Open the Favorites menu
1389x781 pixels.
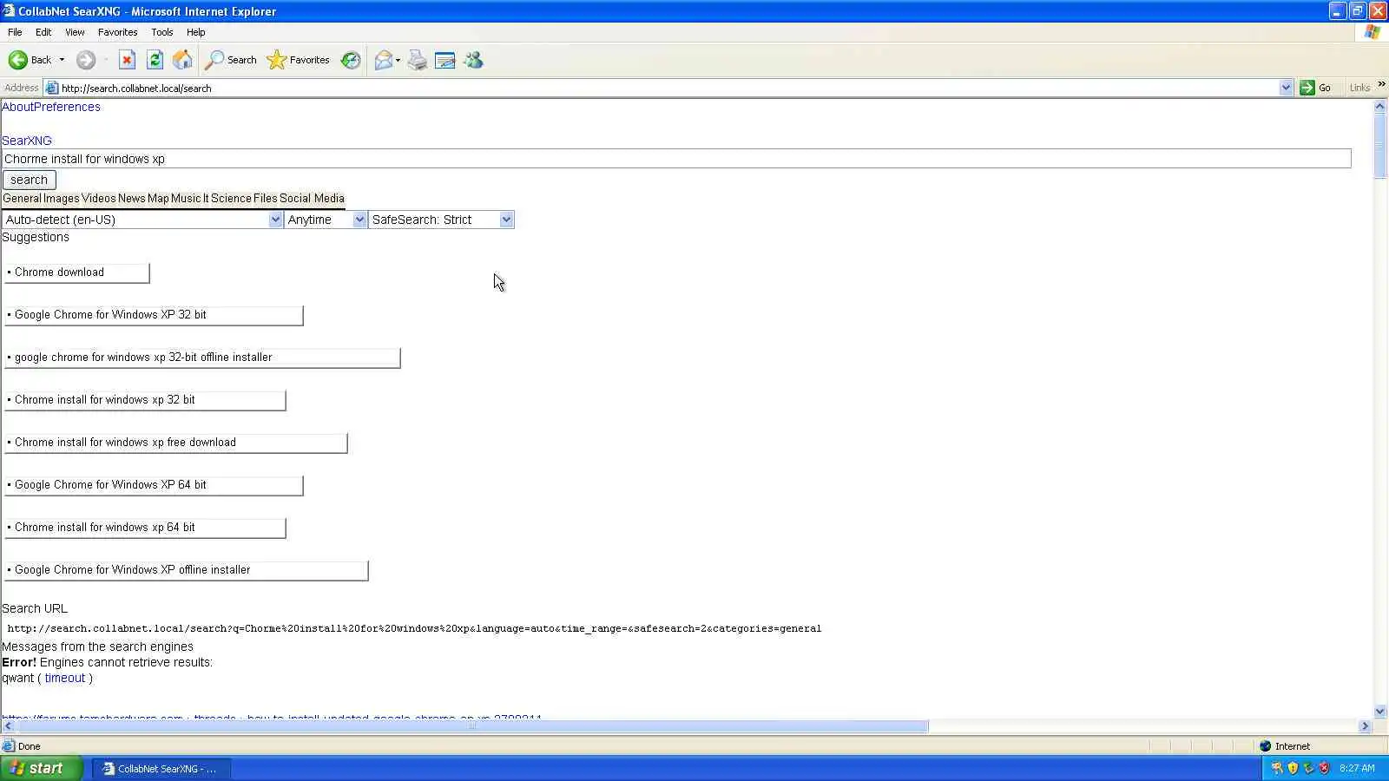point(117,32)
